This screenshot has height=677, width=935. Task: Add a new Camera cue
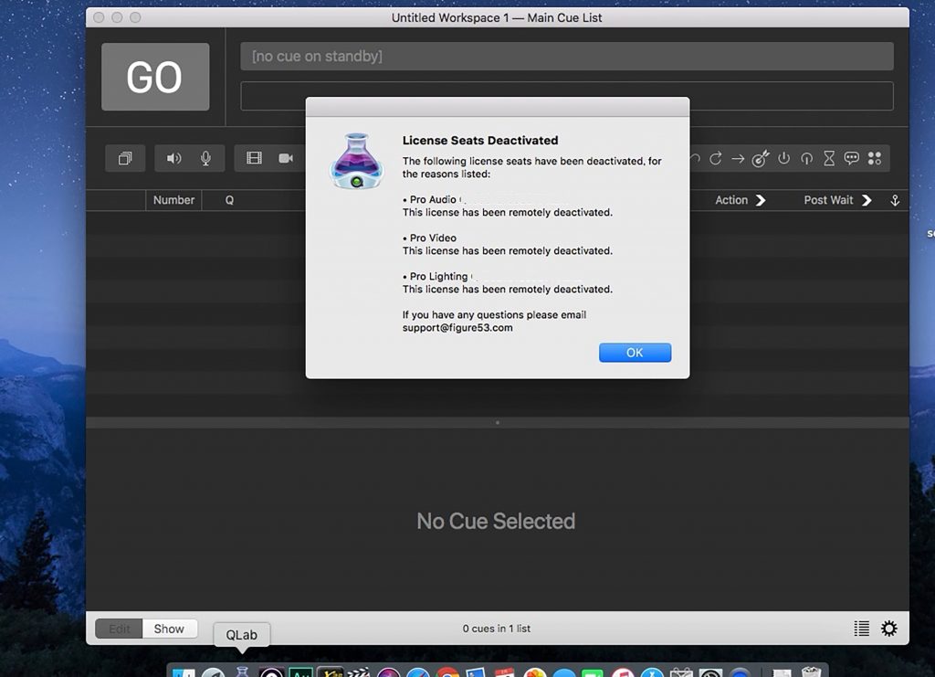(x=286, y=158)
